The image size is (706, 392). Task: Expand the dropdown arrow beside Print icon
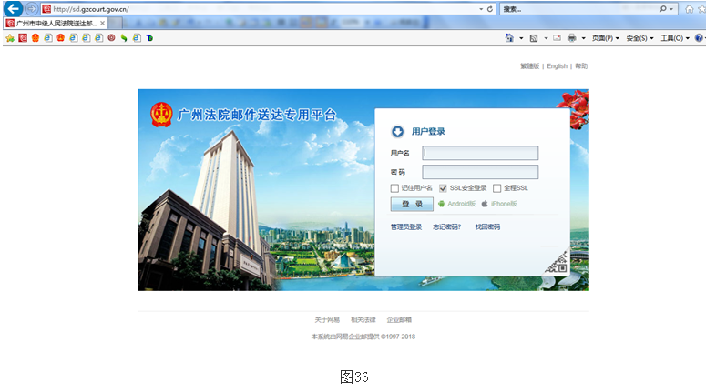point(584,38)
